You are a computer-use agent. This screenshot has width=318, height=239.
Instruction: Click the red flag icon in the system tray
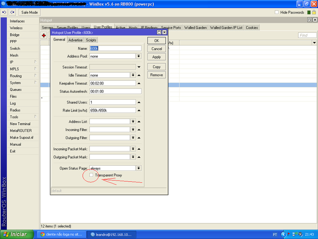click(x=289, y=234)
